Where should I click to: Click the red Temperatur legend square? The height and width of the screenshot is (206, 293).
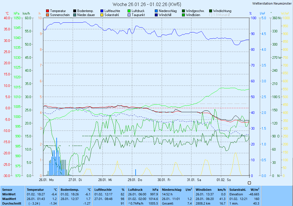click(47, 11)
